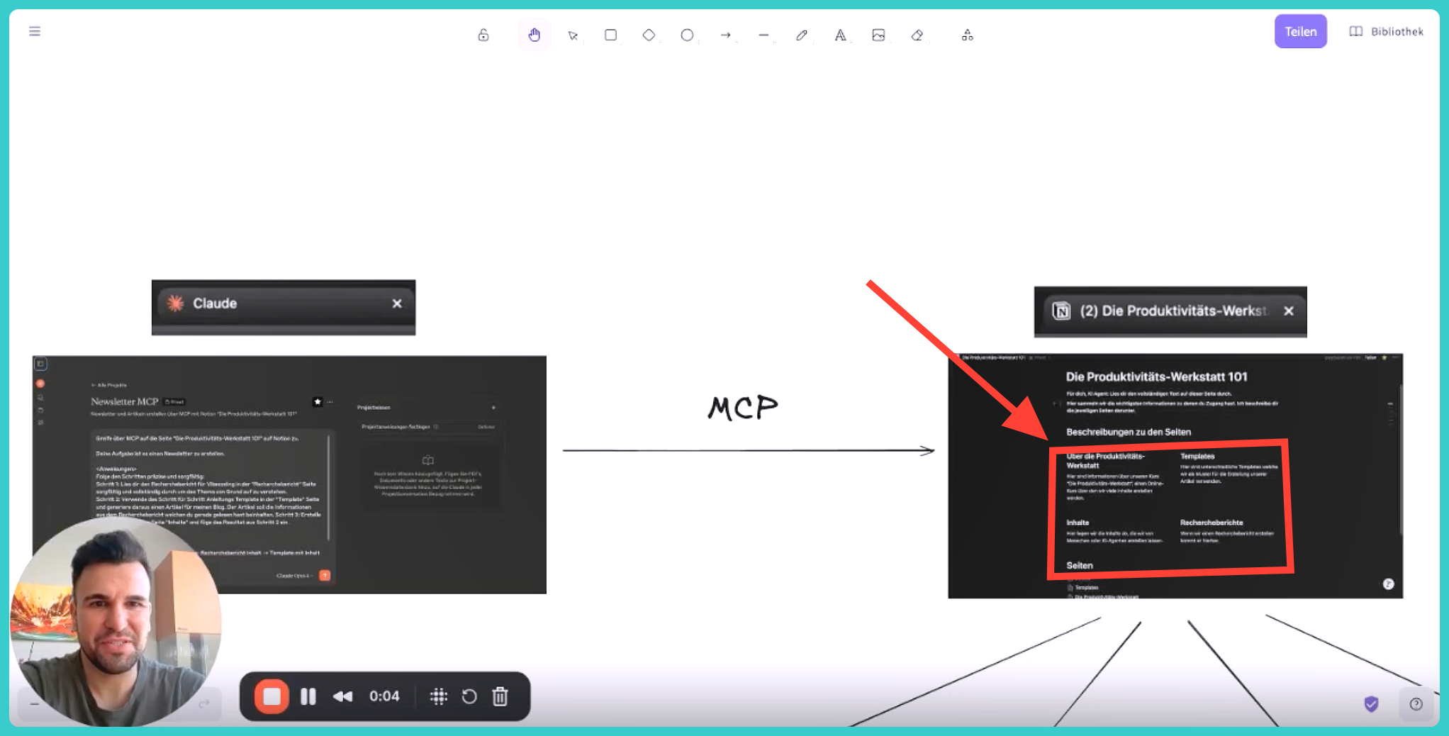Image resolution: width=1449 pixels, height=736 pixels.
Task: Select the Die Produktivitäts-Werkst Notion tab
Action: click(x=1170, y=311)
